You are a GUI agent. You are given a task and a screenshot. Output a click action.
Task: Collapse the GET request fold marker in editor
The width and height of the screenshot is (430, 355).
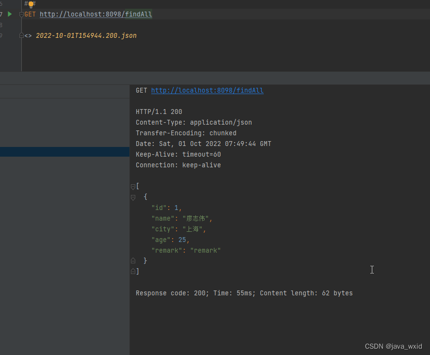pyautogui.click(x=21, y=14)
